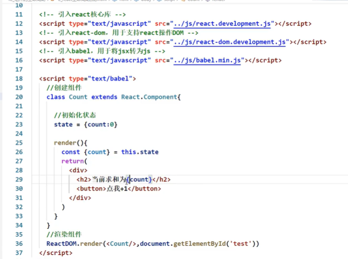
Task: Click the opening <div> tag on line 28
Action: 78,170
